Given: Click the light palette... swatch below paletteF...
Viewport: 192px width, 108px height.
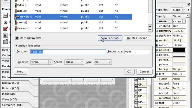Looking at the screenshot, I should click(x=179, y=55).
